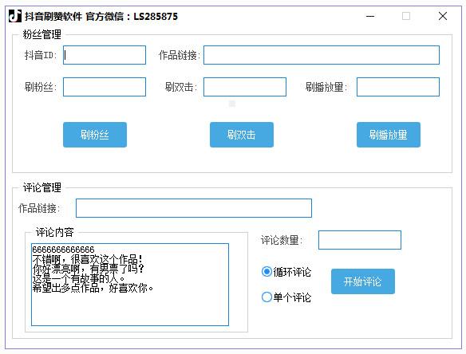Click the 作品链接 field in 粉丝管理
The width and height of the screenshot is (466, 354).
tap(322, 55)
